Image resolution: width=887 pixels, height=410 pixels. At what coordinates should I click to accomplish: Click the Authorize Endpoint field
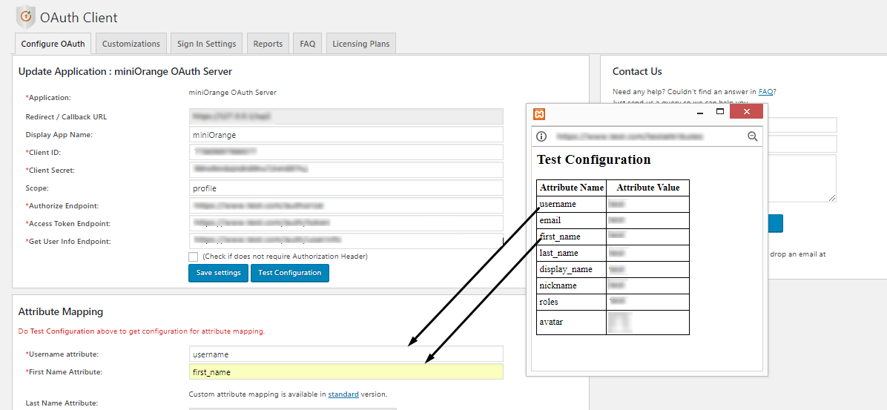(x=346, y=205)
